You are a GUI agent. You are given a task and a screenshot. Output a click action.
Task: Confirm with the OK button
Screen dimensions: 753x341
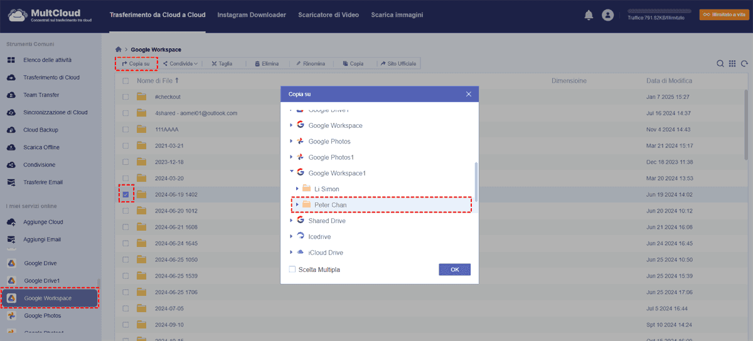coord(455,270)
